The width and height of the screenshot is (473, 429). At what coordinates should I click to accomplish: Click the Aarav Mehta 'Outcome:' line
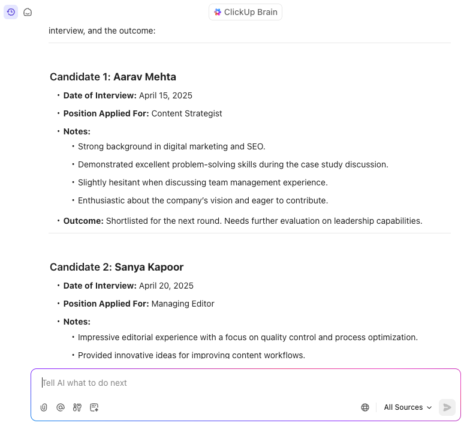point(243,221)
